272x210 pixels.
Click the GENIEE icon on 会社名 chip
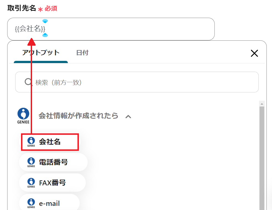[x=31, y=142]
